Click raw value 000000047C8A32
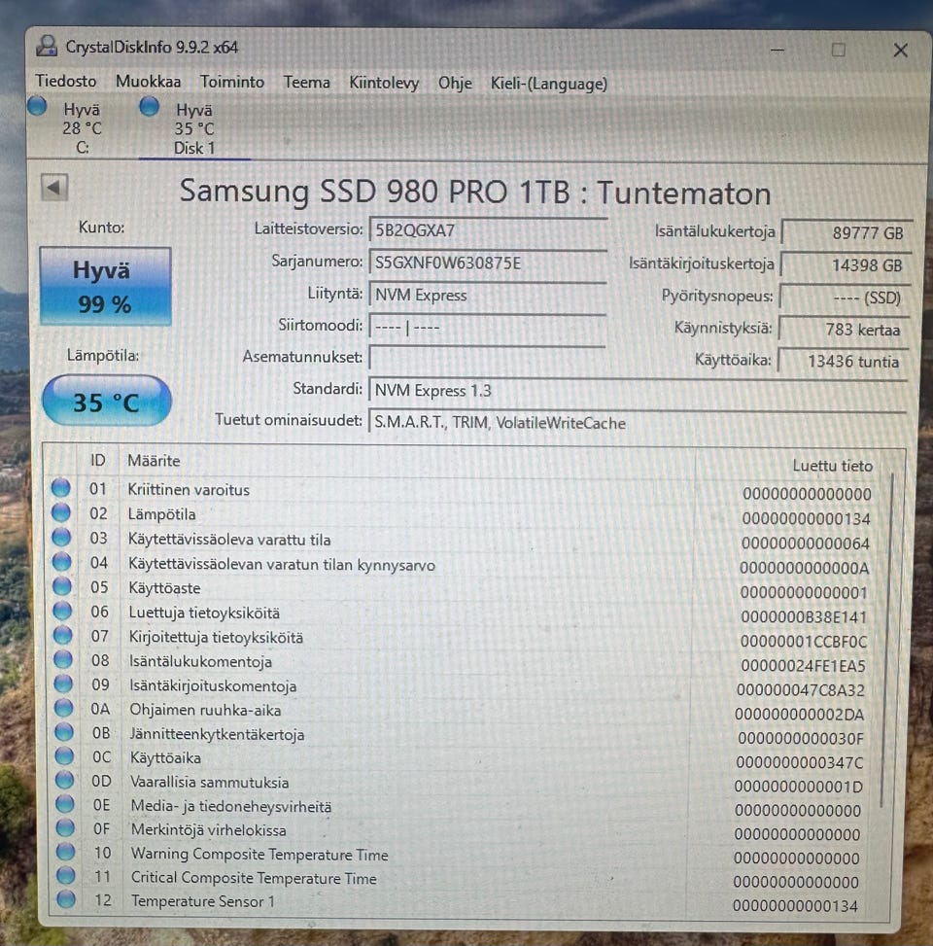Image resolution: width=933 pixels, height=946 pixels. pos(801,690)
